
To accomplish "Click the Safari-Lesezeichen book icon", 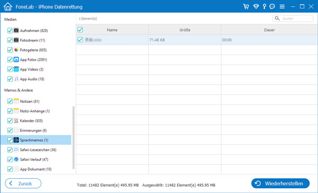I will (16, 150).
